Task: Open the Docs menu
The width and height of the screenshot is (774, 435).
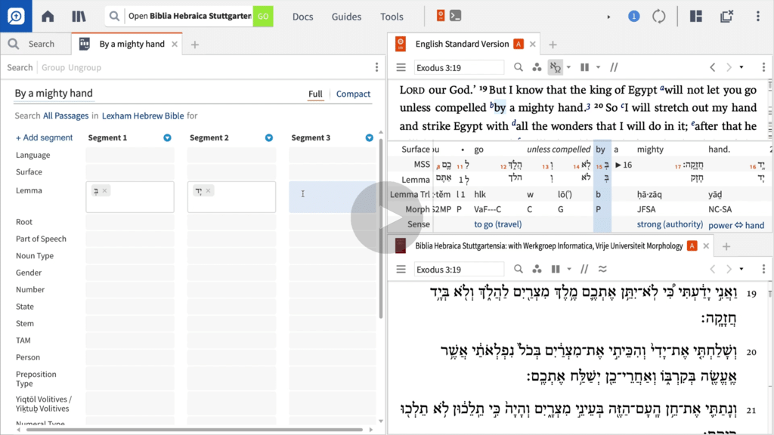Action: [302, 17]
